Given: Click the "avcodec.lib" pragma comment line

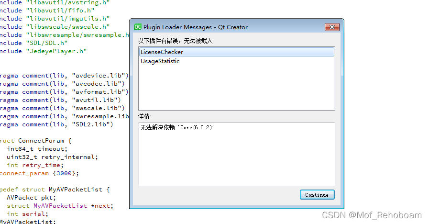Looking at the screenshot, I should click(x=62, y=84).
